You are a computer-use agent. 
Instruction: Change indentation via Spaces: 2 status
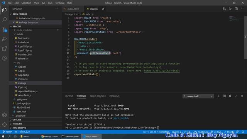tap(176, 132)
